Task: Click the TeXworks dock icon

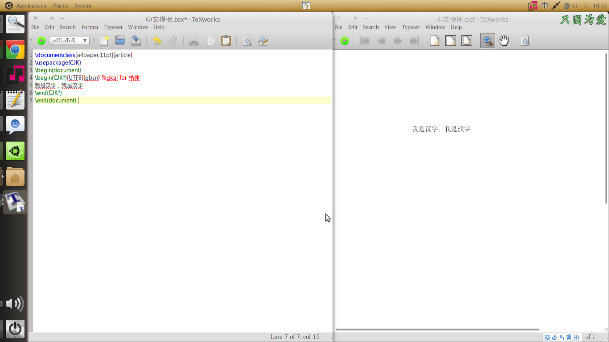Action: click(15, 202)
